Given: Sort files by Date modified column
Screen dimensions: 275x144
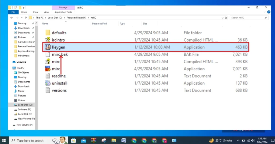Looking at the screenshot, I should [99, 24].
